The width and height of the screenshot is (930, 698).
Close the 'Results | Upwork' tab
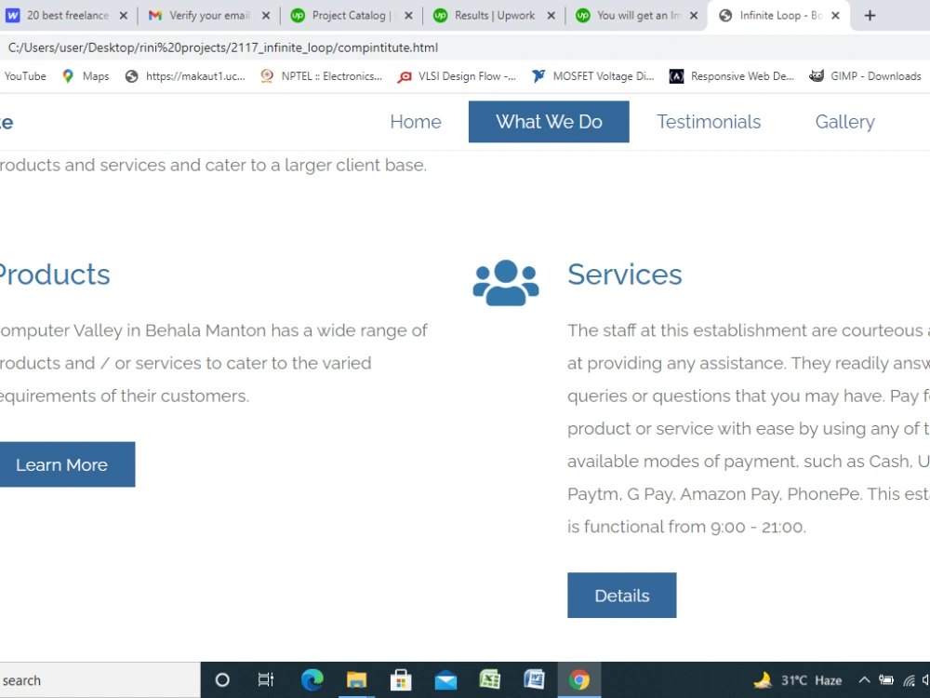pos(551,16)
